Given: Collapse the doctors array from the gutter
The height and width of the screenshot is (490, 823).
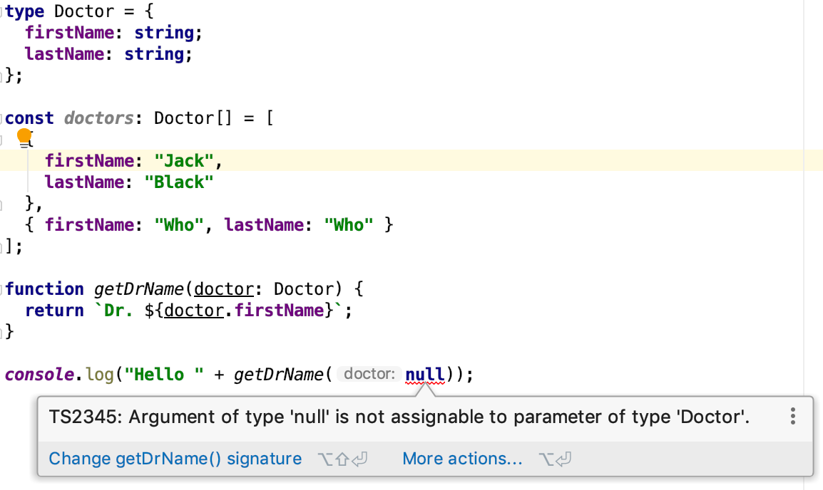Looking at the screenshot, I should coord(4,118).
